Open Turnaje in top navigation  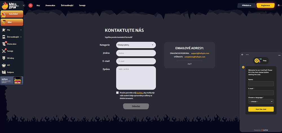[82, 6]
